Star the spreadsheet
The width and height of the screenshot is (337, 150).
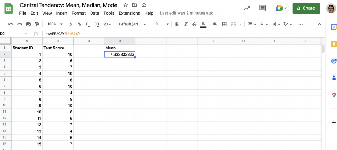click(125, 5)
